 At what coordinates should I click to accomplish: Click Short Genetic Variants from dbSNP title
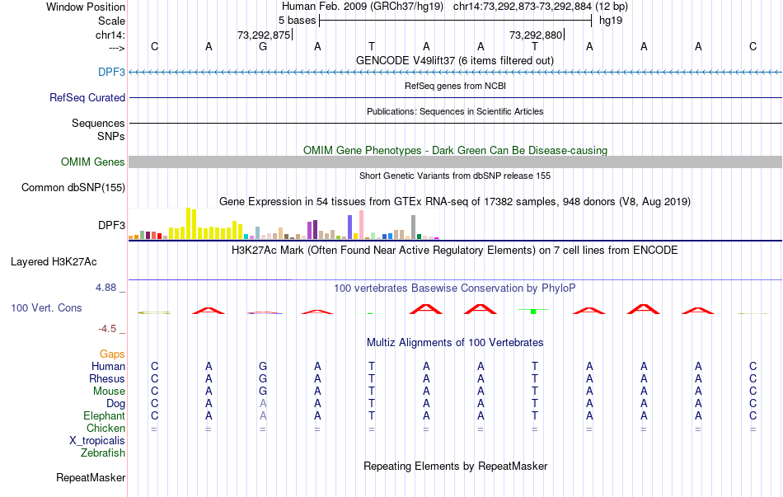(455, 176)
